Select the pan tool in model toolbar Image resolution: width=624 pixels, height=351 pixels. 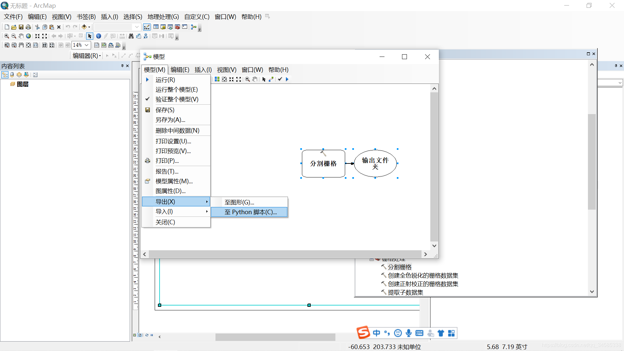(254, 79)
